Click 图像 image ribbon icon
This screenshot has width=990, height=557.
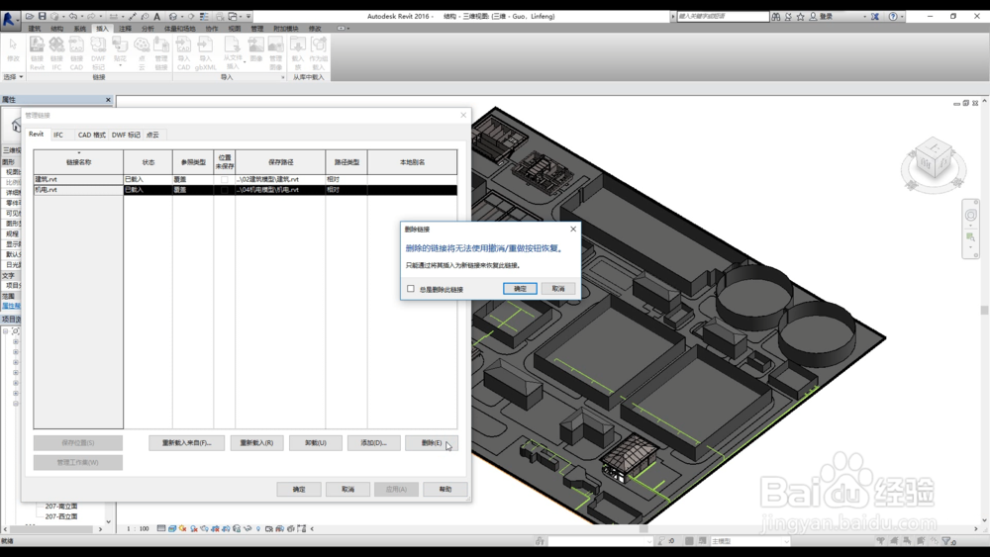click(255, 49)
